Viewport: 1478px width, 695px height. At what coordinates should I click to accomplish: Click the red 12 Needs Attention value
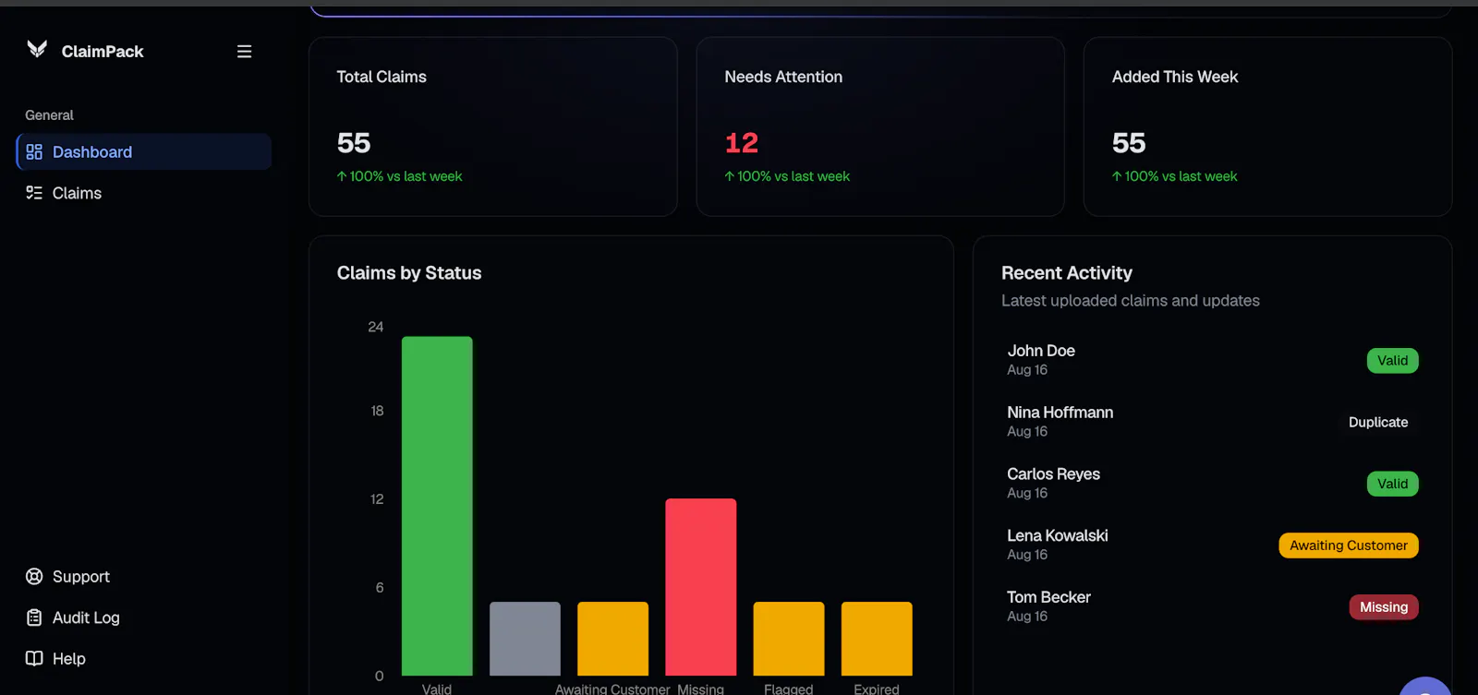point(742,143)
